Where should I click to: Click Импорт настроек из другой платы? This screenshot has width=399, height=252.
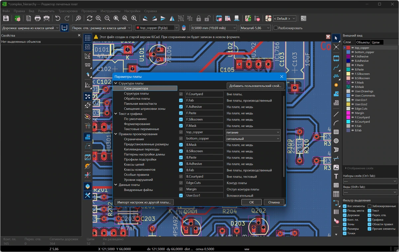coord(144,202)
